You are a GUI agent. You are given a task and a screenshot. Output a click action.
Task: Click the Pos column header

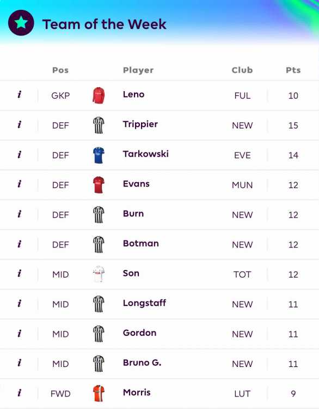pos(60,70)
